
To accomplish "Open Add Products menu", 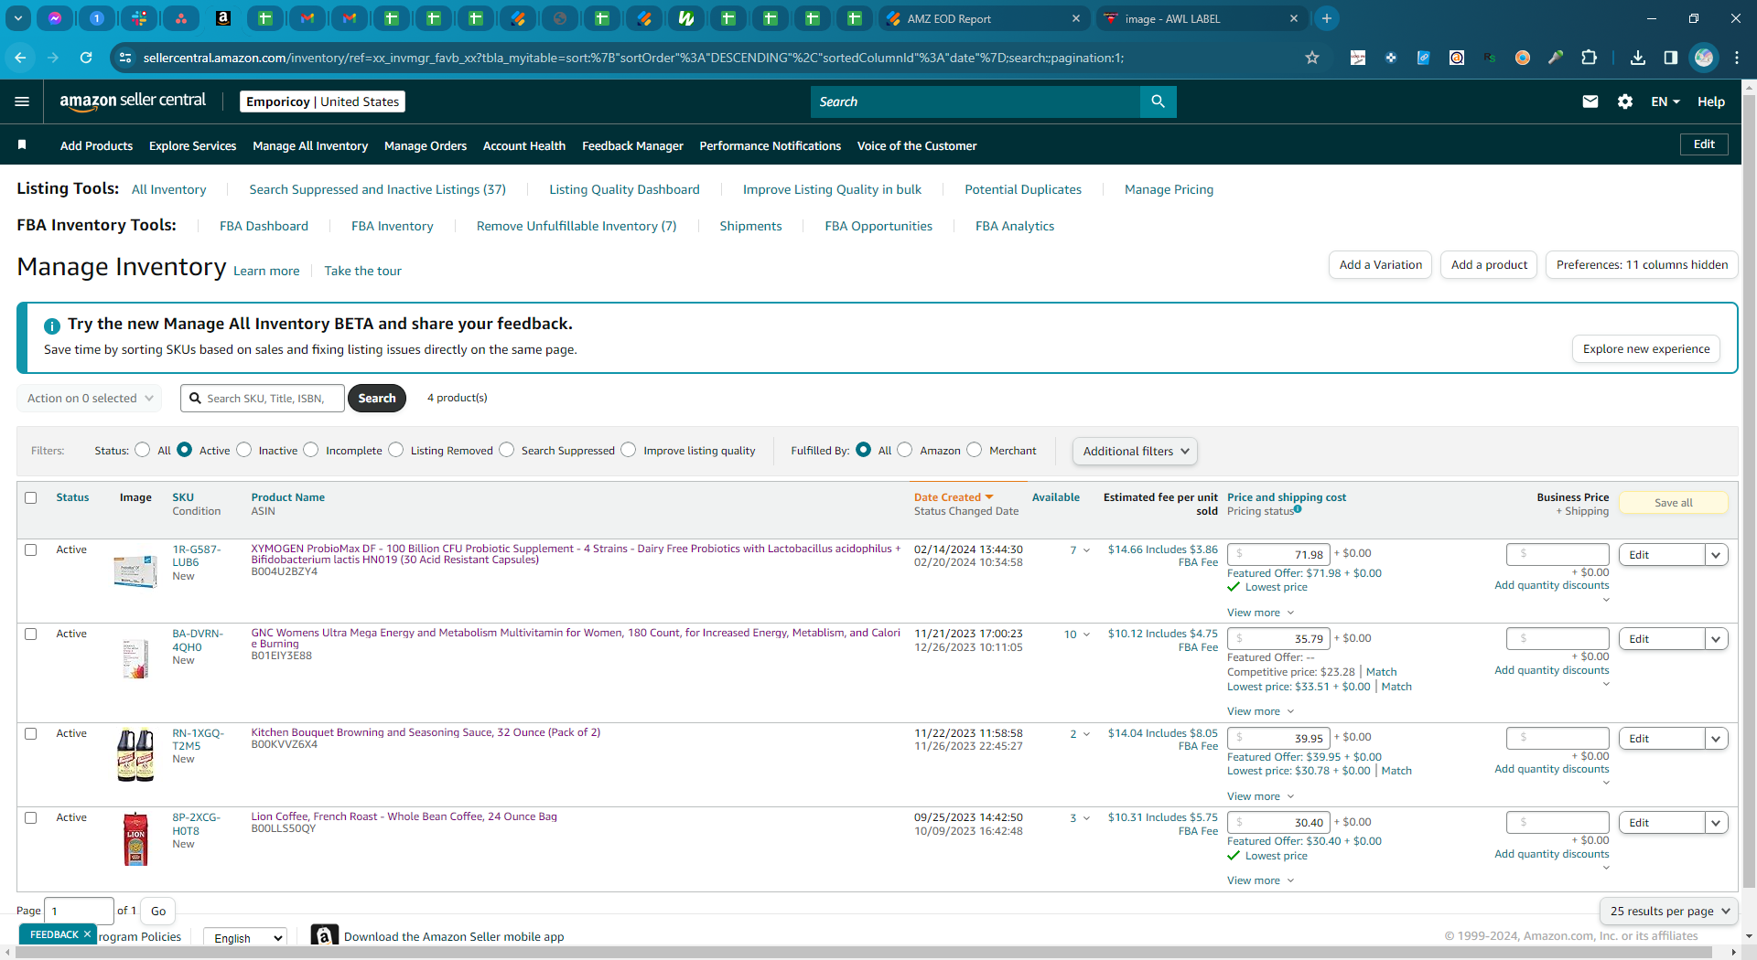I will [x=96, y=145].
